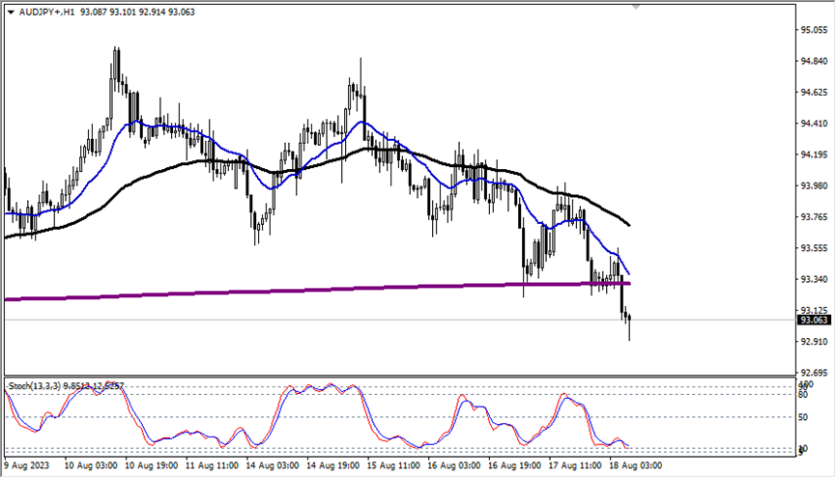836x478 pixels.
Task: Click stochastic scale level 50 label
Action: pyautogui.click(x=804, y=417)
